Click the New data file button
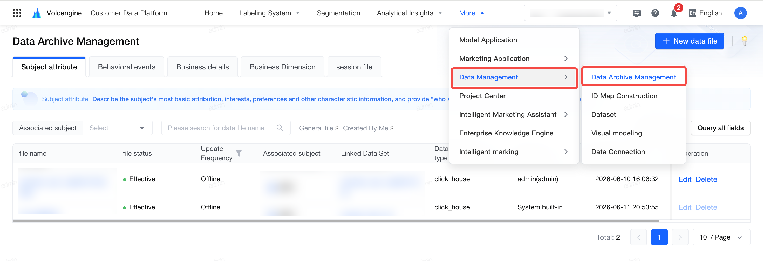Viewport: 763px width, 261px height. pos(689,41)
